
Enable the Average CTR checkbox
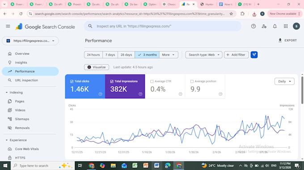click(152, 81)
